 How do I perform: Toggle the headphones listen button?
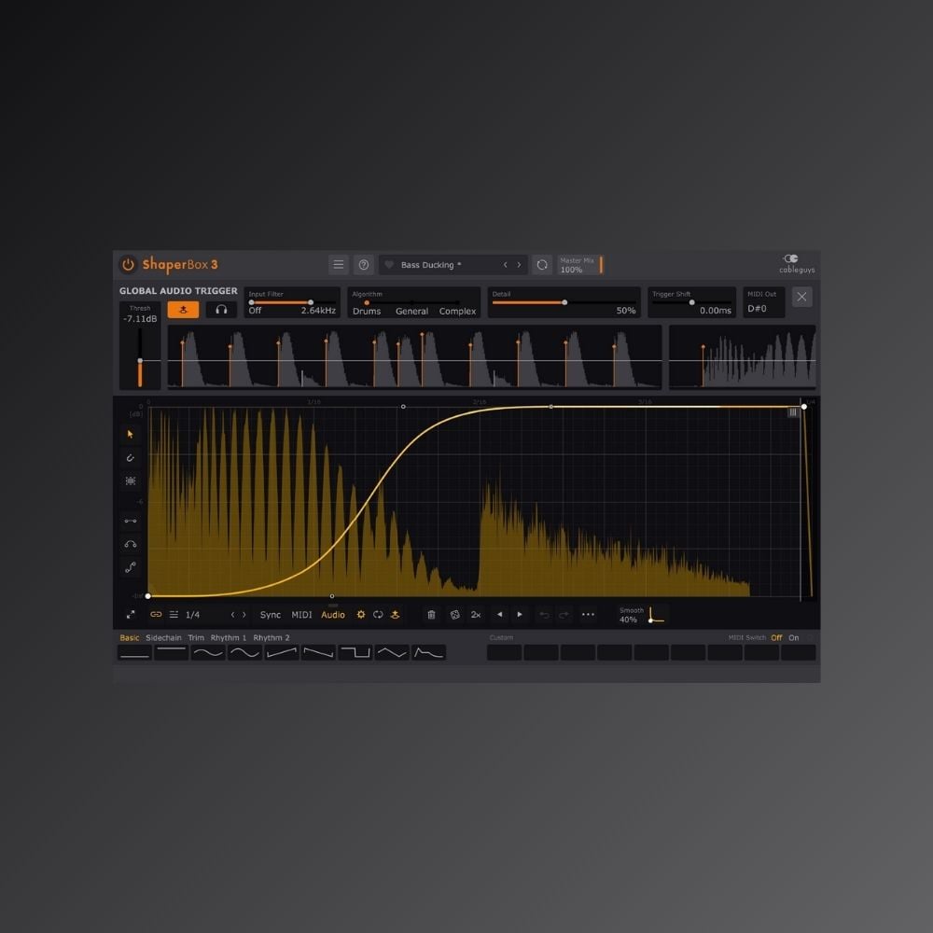(221, 310)
